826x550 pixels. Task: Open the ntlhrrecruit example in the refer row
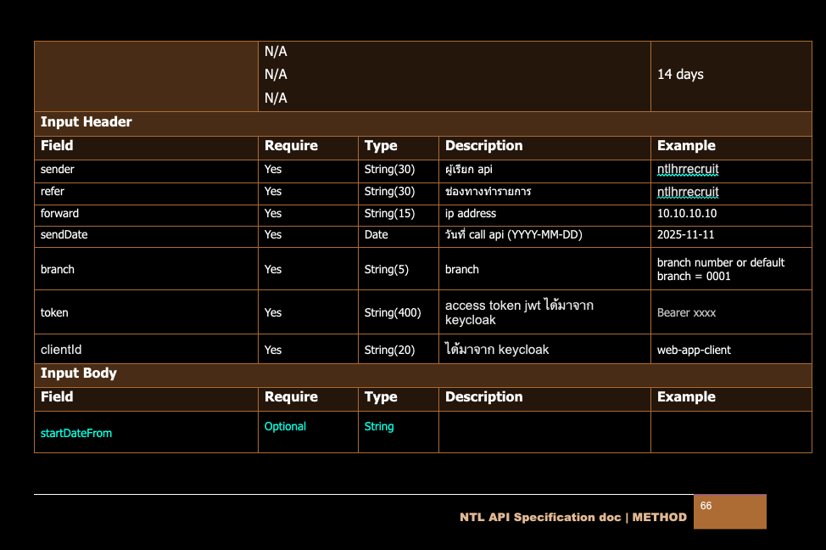[688, 192]
